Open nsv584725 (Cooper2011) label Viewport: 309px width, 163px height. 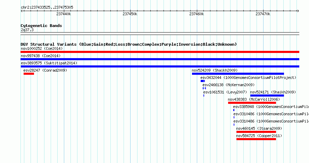click(259, 136)
